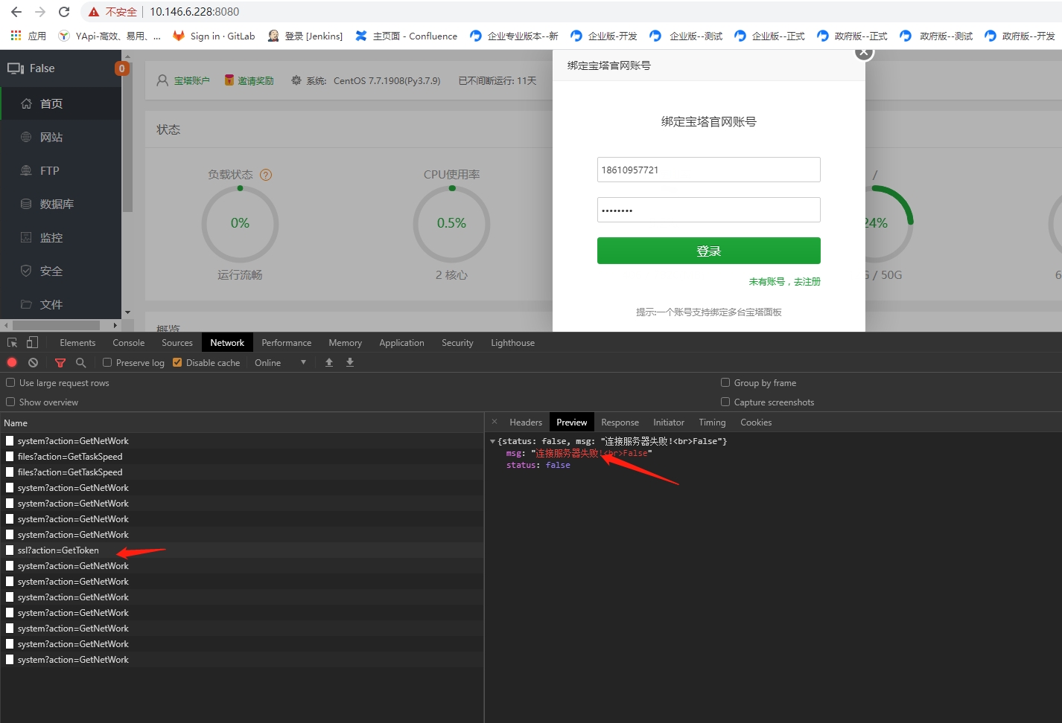Click the insecure site warning icon
Image resolution: width=1062 pixels, height=723 pixels.
pyautogui.click(x=94, y=12)
